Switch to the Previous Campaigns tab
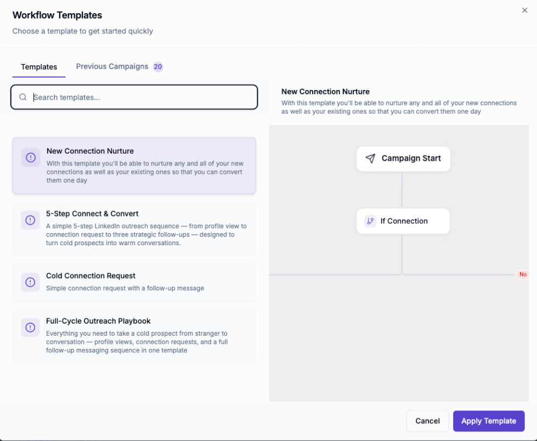Screen dimensions: 537x441 tap(120, 66)
